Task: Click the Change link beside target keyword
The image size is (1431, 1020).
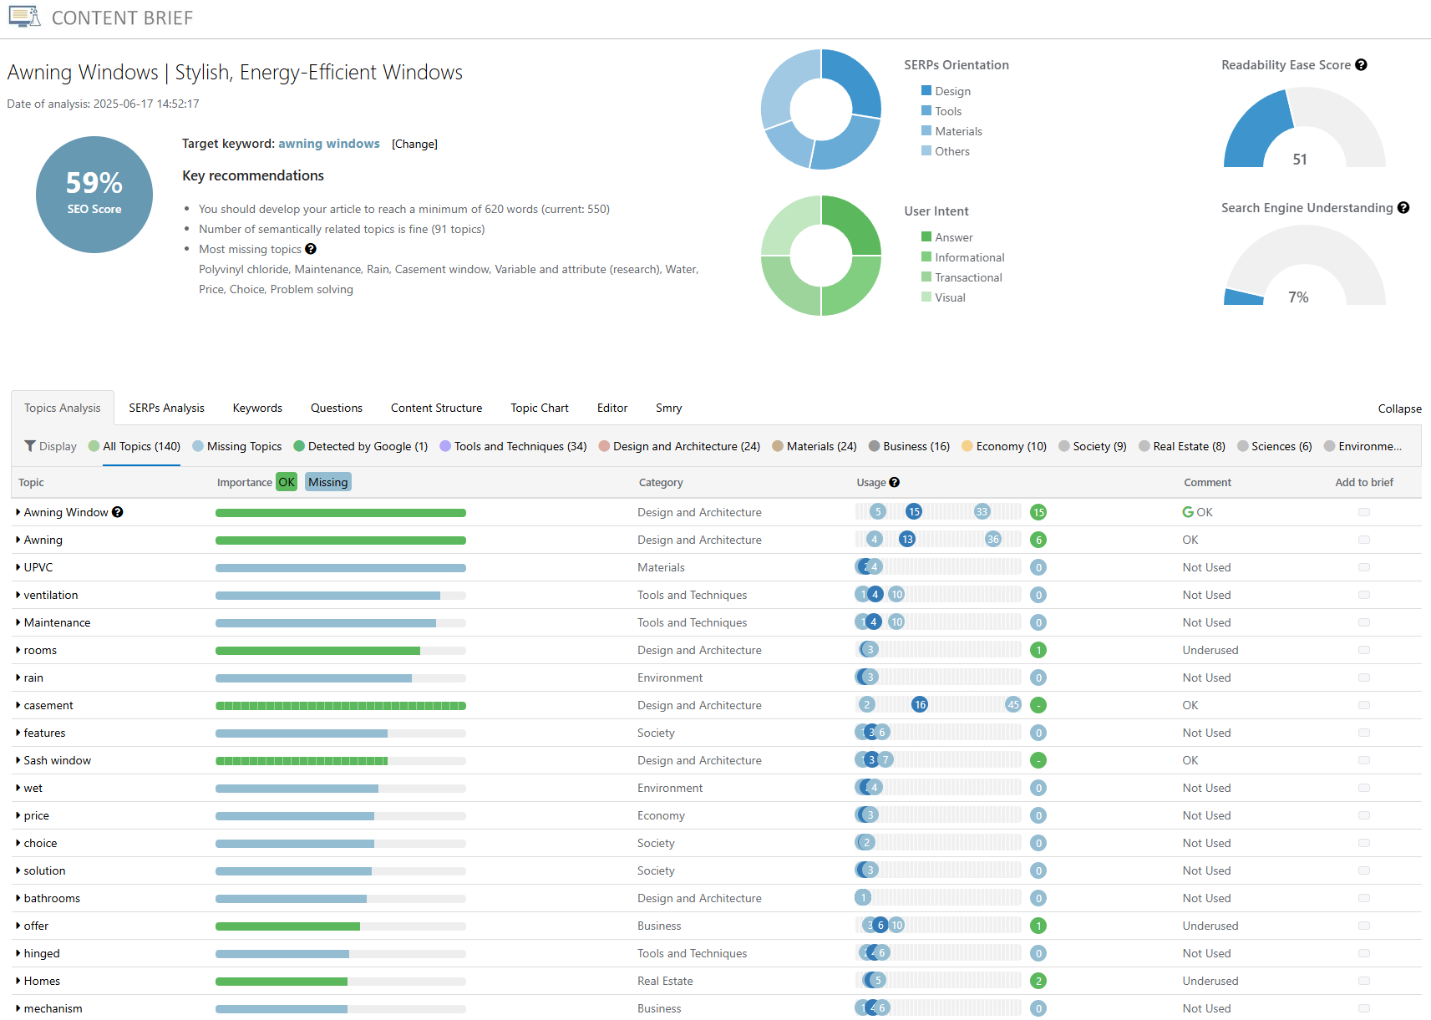Action: pos(414,144)
